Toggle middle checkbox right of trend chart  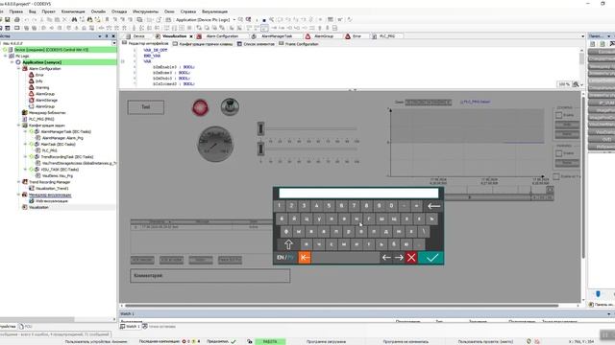558,153
